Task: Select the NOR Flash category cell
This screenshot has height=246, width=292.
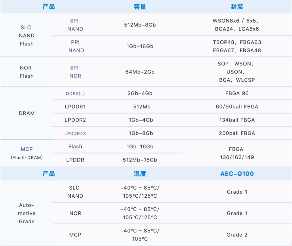Action: (26, 72)
